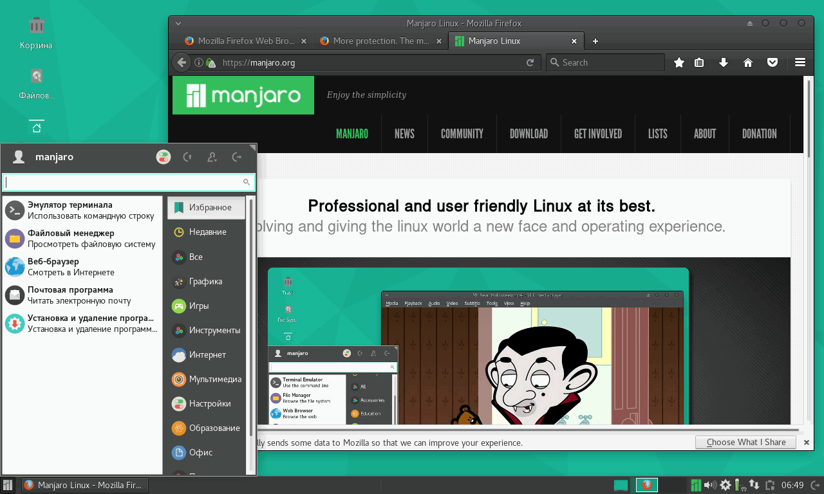This screenshot has height=494, width=824.
Task: Show Firefox bookmarks list
Action: pyautogui.click(x=700, y=62)
